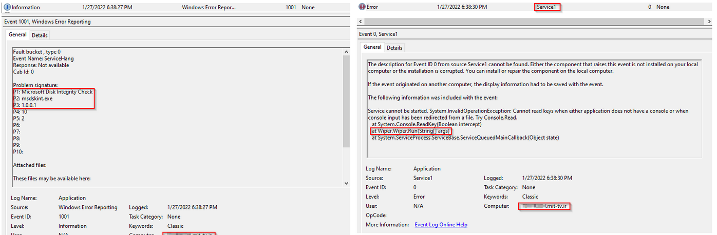The width and height of the screenshot is (717, 235).
Task: Click the Level value 'Information' in the left pane
Action: (x=72, y=226)
